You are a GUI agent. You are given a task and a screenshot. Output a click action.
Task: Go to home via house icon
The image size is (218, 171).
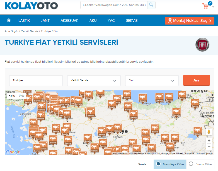pos(9,20)
